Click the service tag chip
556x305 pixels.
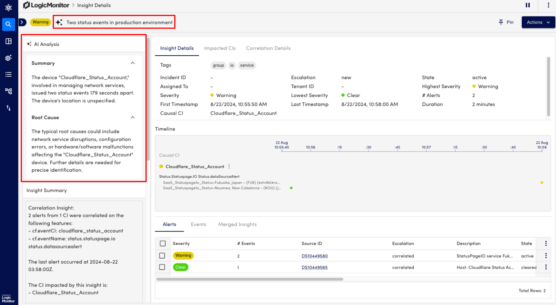[x=247, y=65]
